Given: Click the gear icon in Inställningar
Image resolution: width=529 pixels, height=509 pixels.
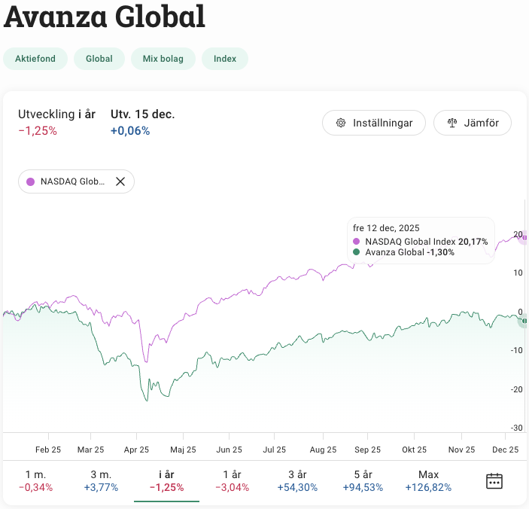Looking at the screenshot, I should [341, 123].
